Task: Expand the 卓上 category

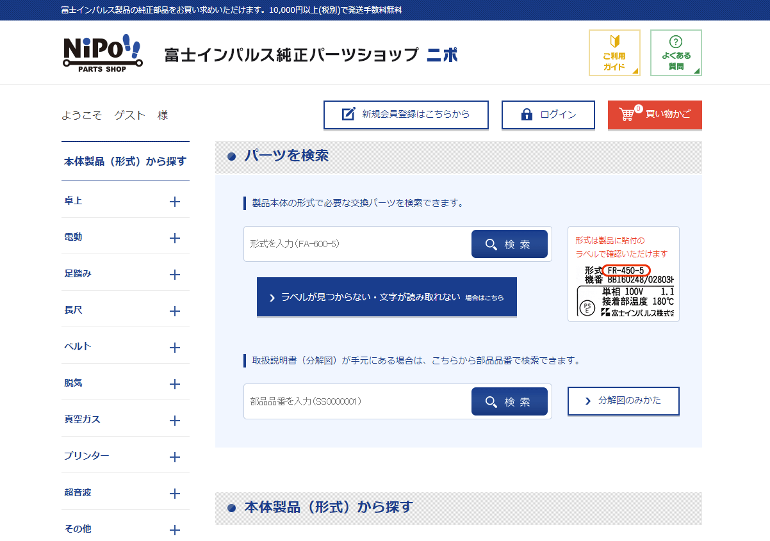Action: [x=174, y=202]
